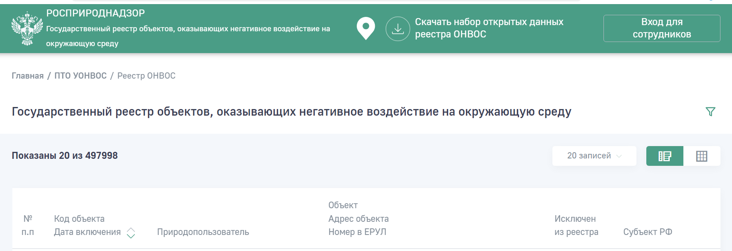Viewport: 732px width, 251px height.
Task: Click sort arrows beside Дата включения
Action: pyautogui.click(x=131, y=233)
